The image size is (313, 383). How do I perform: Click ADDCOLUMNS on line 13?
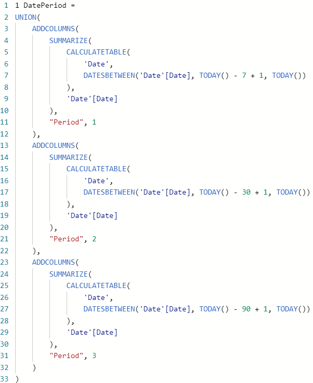pyautogui.click(x=53, y=146)
